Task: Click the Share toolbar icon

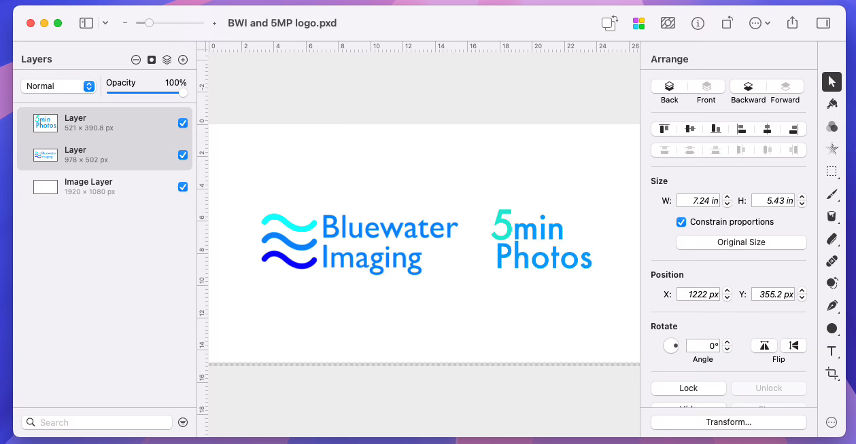Action: (792, 23)
